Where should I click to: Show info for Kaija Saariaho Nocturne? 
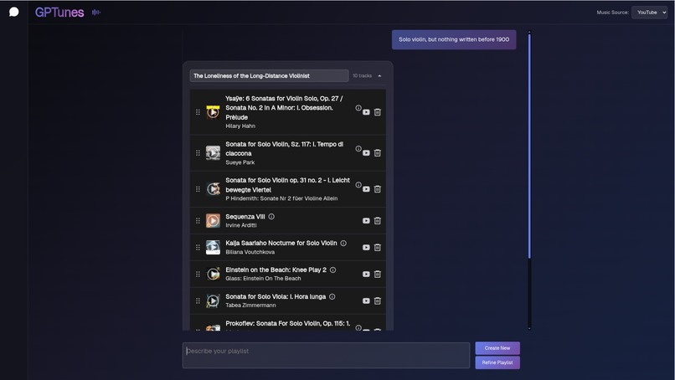pyautogui.click(x=343, y=244)
